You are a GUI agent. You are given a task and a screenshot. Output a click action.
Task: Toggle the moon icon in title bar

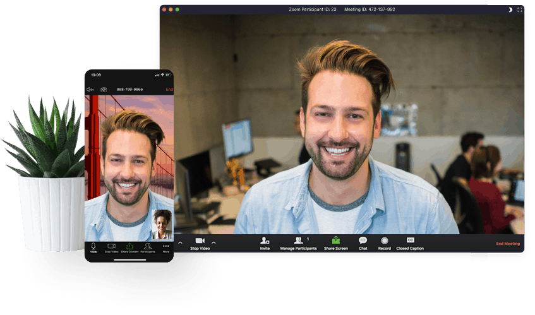click(510, 9)
